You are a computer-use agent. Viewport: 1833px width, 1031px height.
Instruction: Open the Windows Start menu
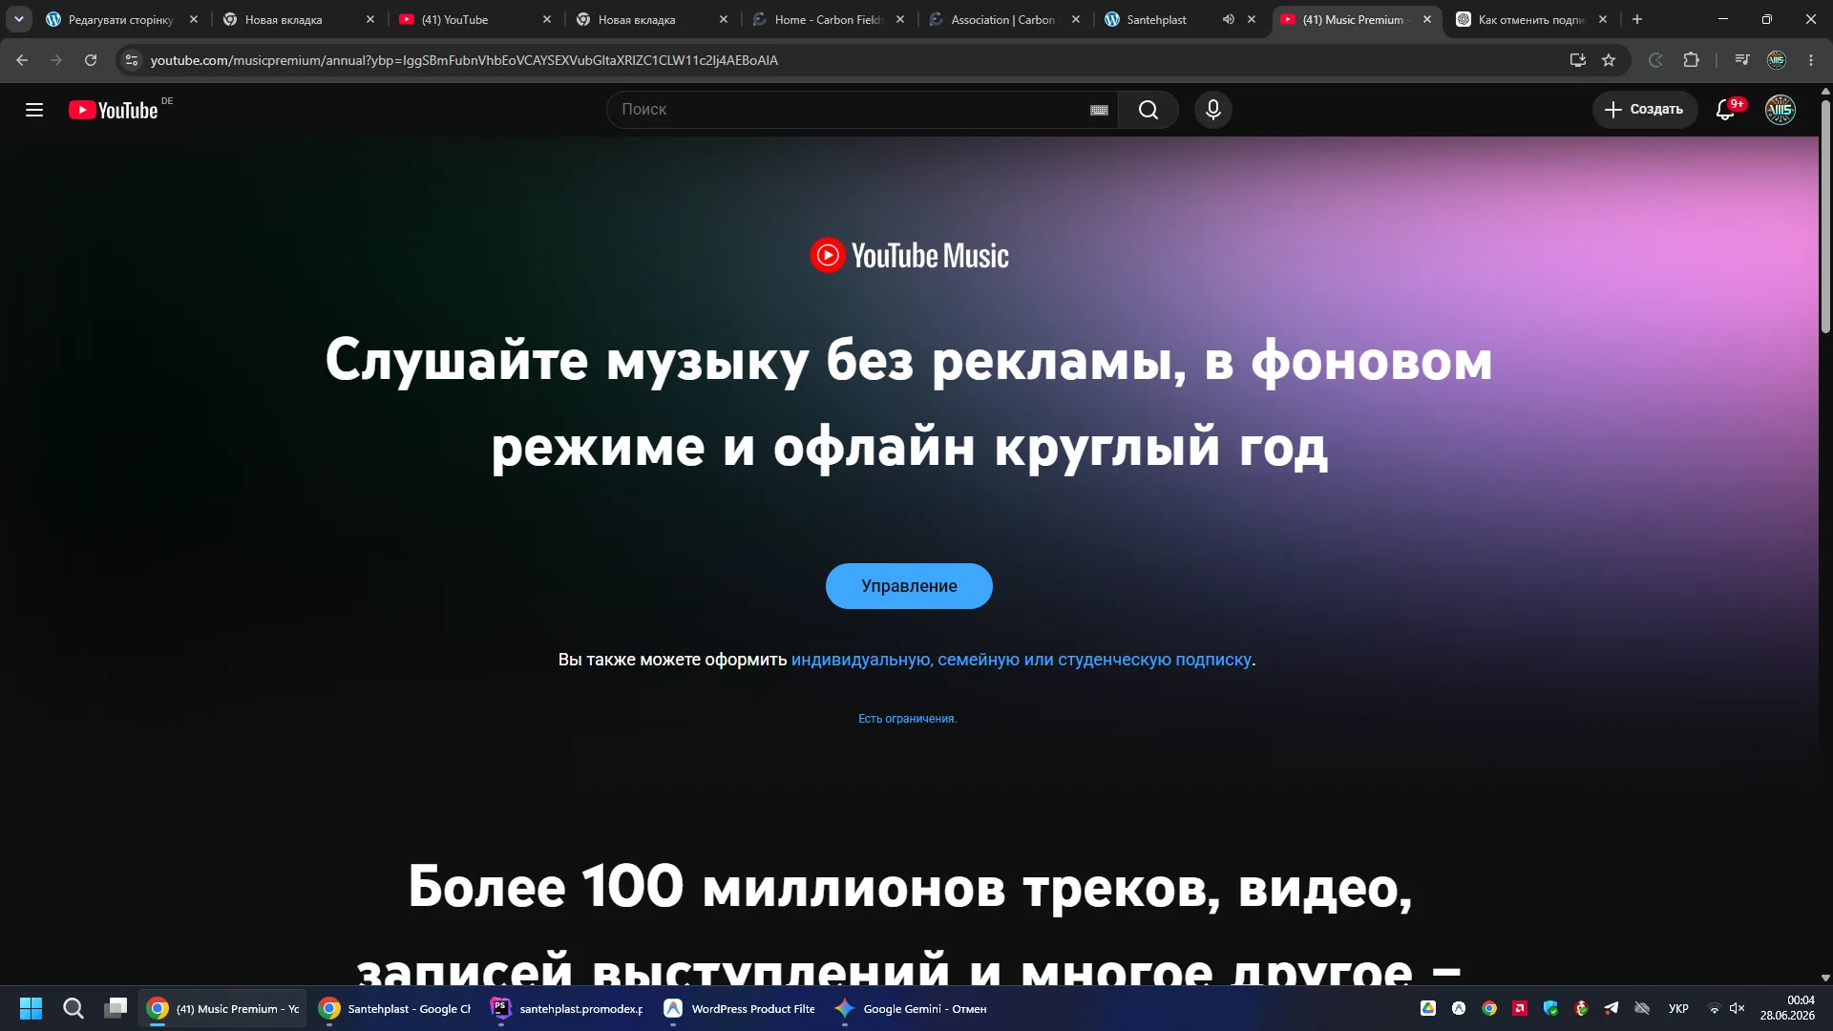pyautogui.click(x=31, y=1008)
